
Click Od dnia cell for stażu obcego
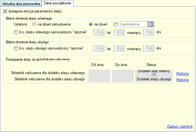(99, 79)
